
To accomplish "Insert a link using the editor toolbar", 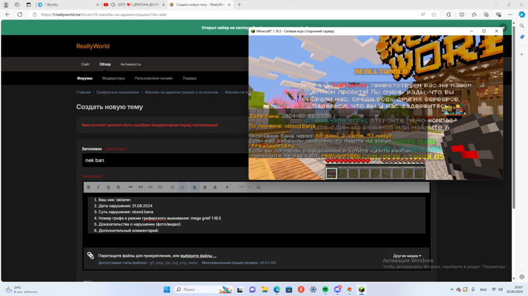I will [x=130, y=187].
